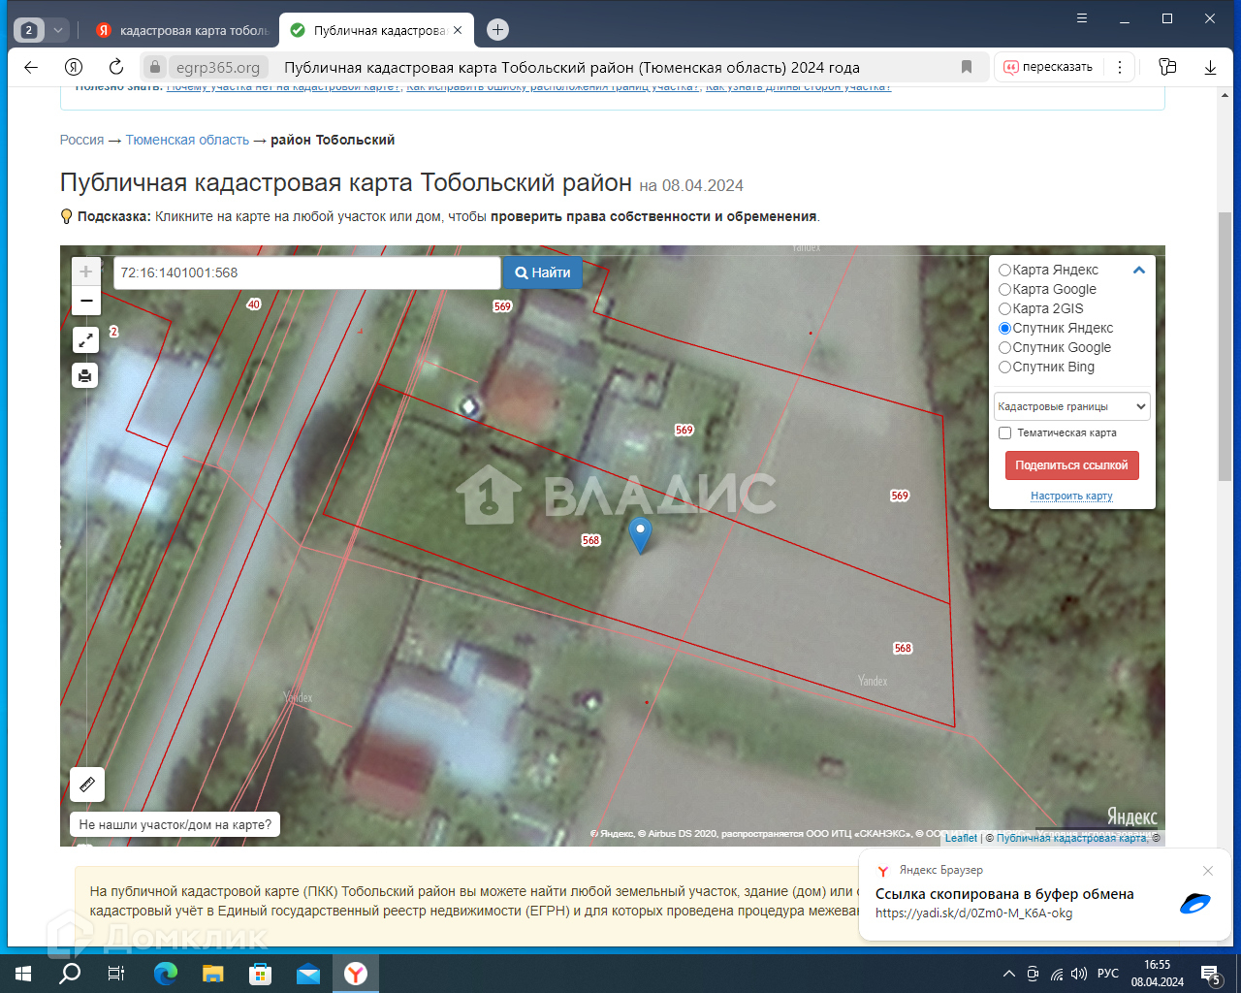Image resolution: width=1241 pixels, height=993 pixels.
Task: Show site security info via lock icon
Action: (x=155, y=67)
